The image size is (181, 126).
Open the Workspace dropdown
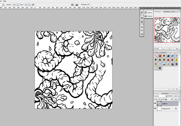click(x=85, y=4)
